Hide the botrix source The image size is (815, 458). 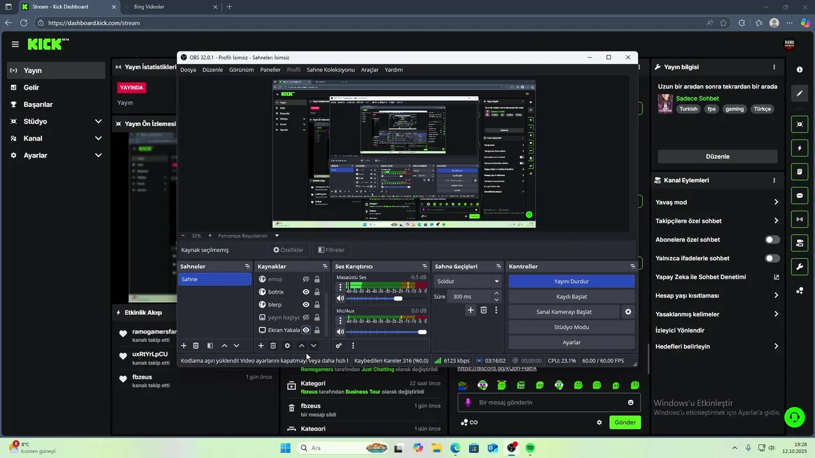click(306, 292)
